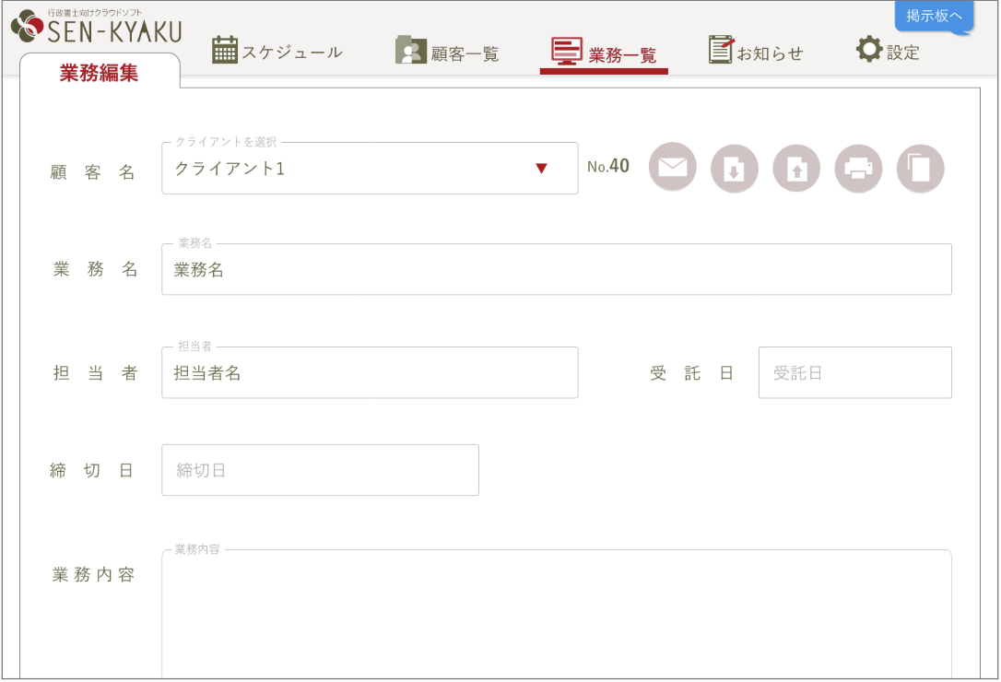Viewport: 1001px width, 682px height.
Task: Switch to the 業務一覧 menu item
Action: point(604,49)
